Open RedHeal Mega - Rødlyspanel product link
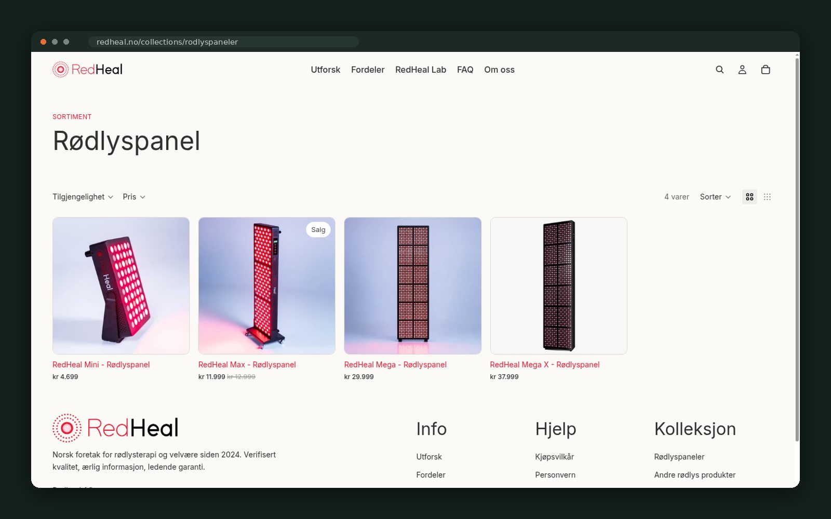The image size is (831, 519). tap(395, 364)
